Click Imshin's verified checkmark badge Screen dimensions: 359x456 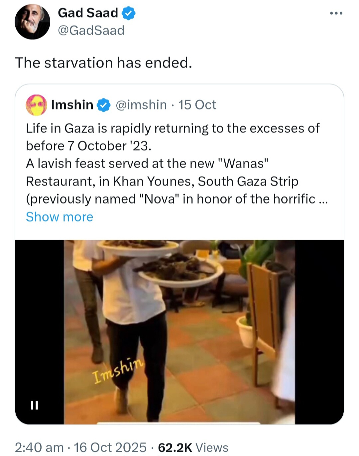104,105
